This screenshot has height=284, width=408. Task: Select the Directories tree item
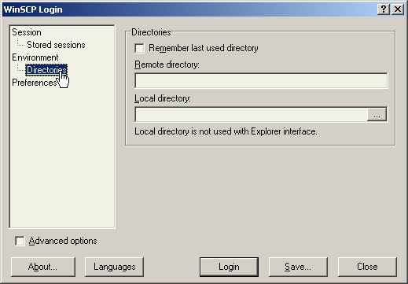tap(46, 70)
